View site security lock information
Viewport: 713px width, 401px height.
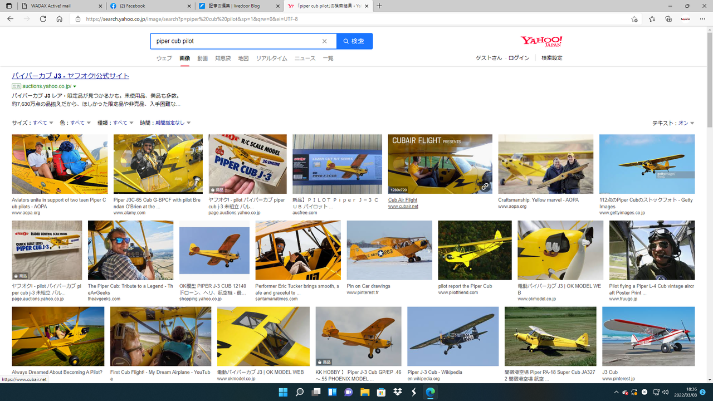(78, 19)
